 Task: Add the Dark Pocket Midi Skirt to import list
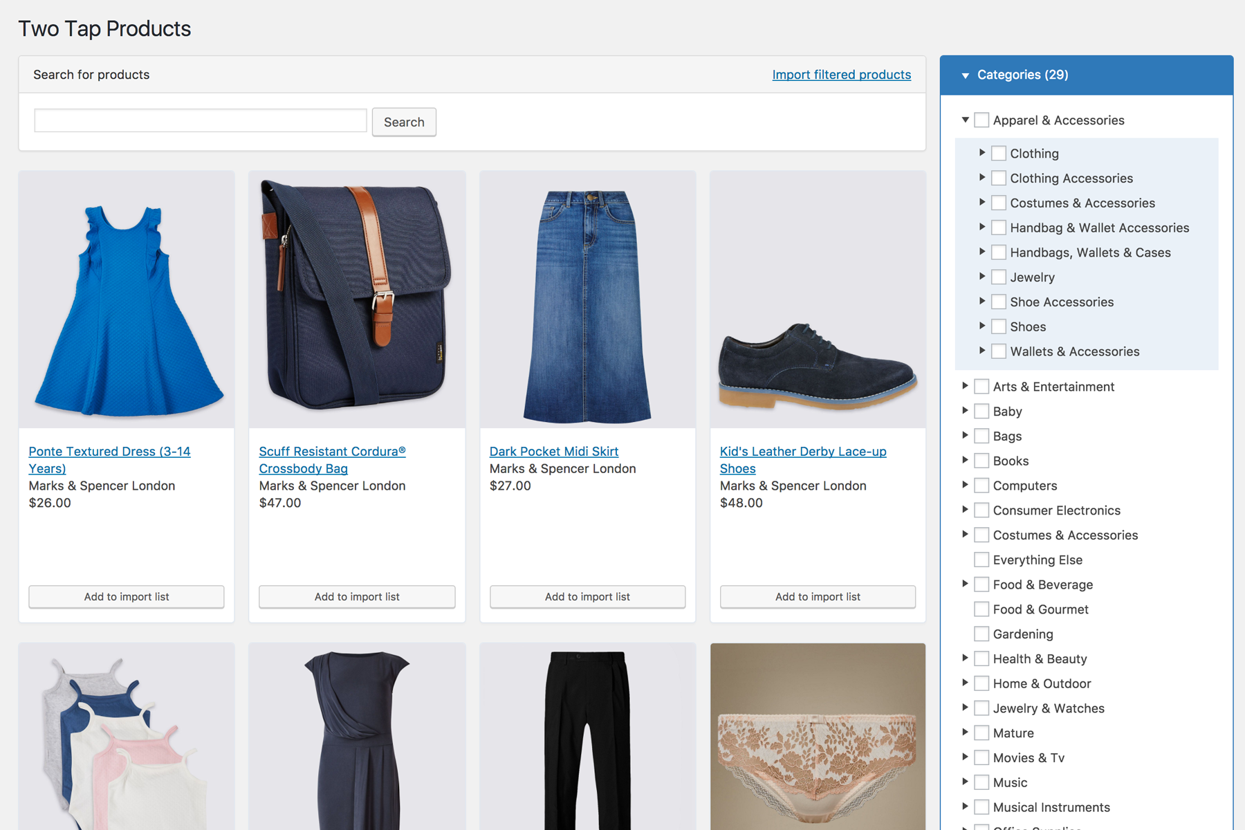click(x=587, y=597)
